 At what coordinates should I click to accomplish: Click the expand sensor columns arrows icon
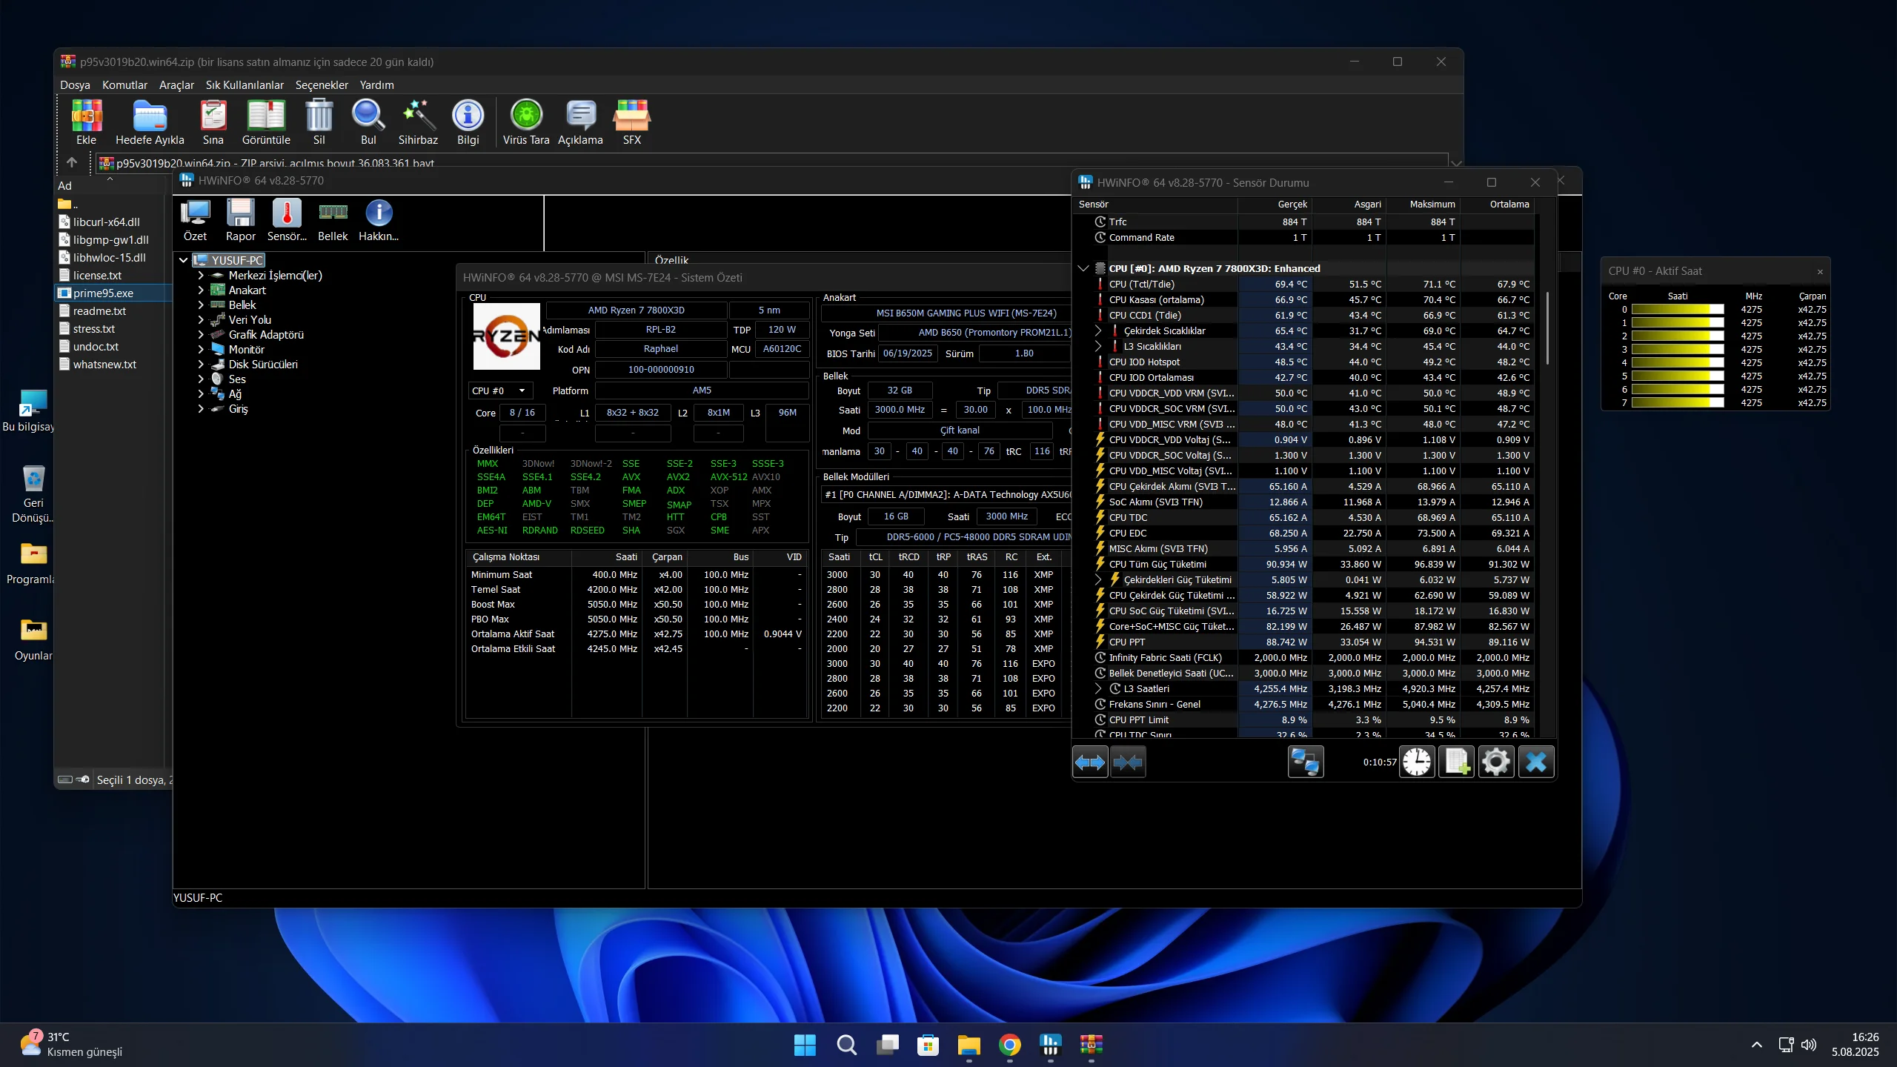[1090, 762]
